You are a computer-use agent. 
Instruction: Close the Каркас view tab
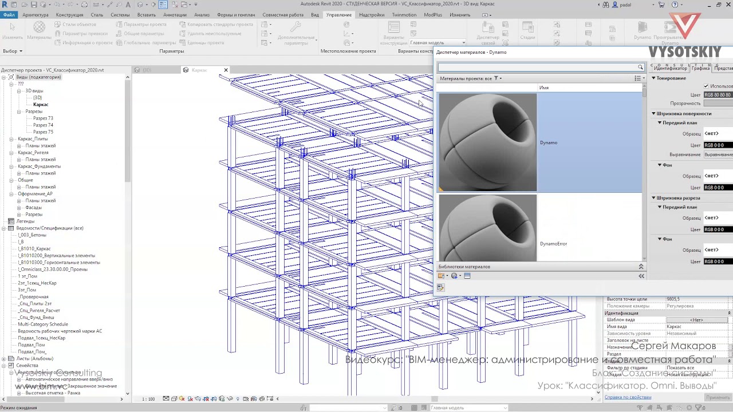[x=226, y=70]
